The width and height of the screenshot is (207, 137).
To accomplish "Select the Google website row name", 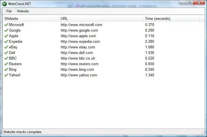I will pyautogui.click(x=15, y=30).
